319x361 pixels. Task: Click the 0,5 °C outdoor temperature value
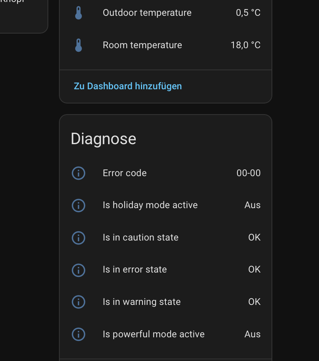[248, 13]
